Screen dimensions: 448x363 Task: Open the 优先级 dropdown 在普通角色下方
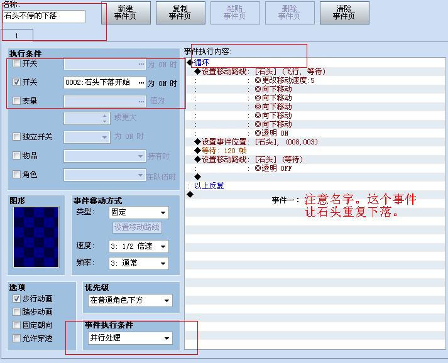pos(130,300)
